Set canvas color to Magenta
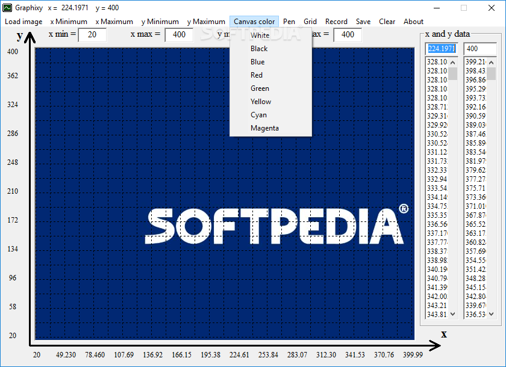Screen dimensions: 506x367 tap(270, 128)
